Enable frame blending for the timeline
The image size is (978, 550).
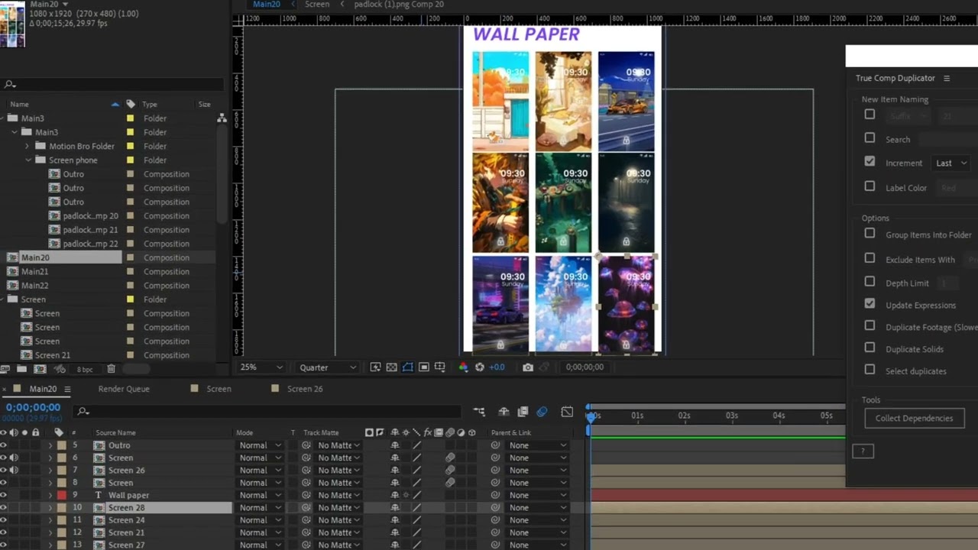click(x=523, y=412)
